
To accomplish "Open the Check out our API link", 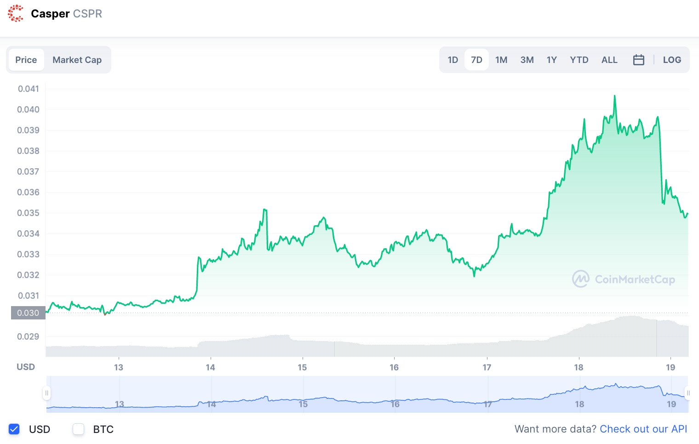I will (643, 429).
